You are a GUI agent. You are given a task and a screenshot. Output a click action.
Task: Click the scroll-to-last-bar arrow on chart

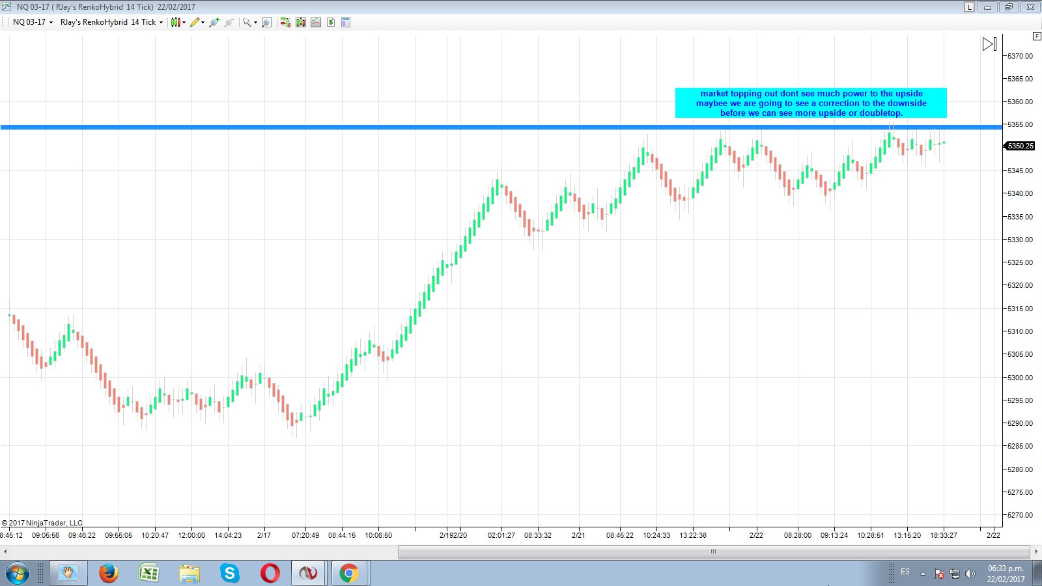pyautogui.click(x=989, y=44)
